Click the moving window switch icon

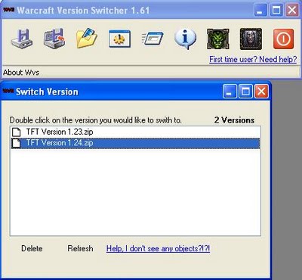[153, 39]
